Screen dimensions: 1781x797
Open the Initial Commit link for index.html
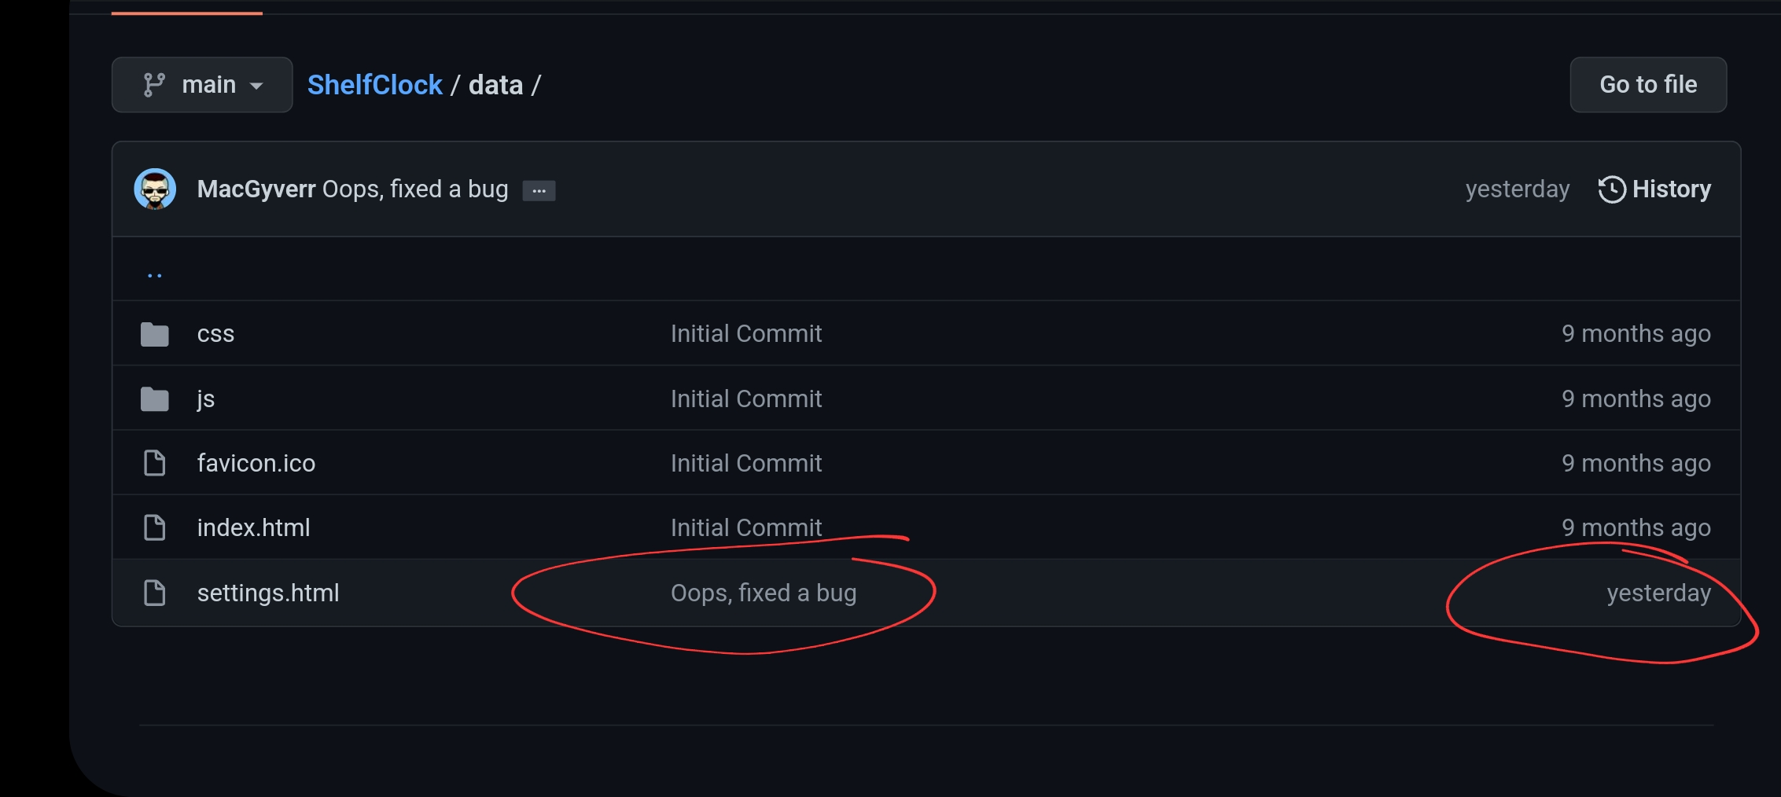point(746,527)
